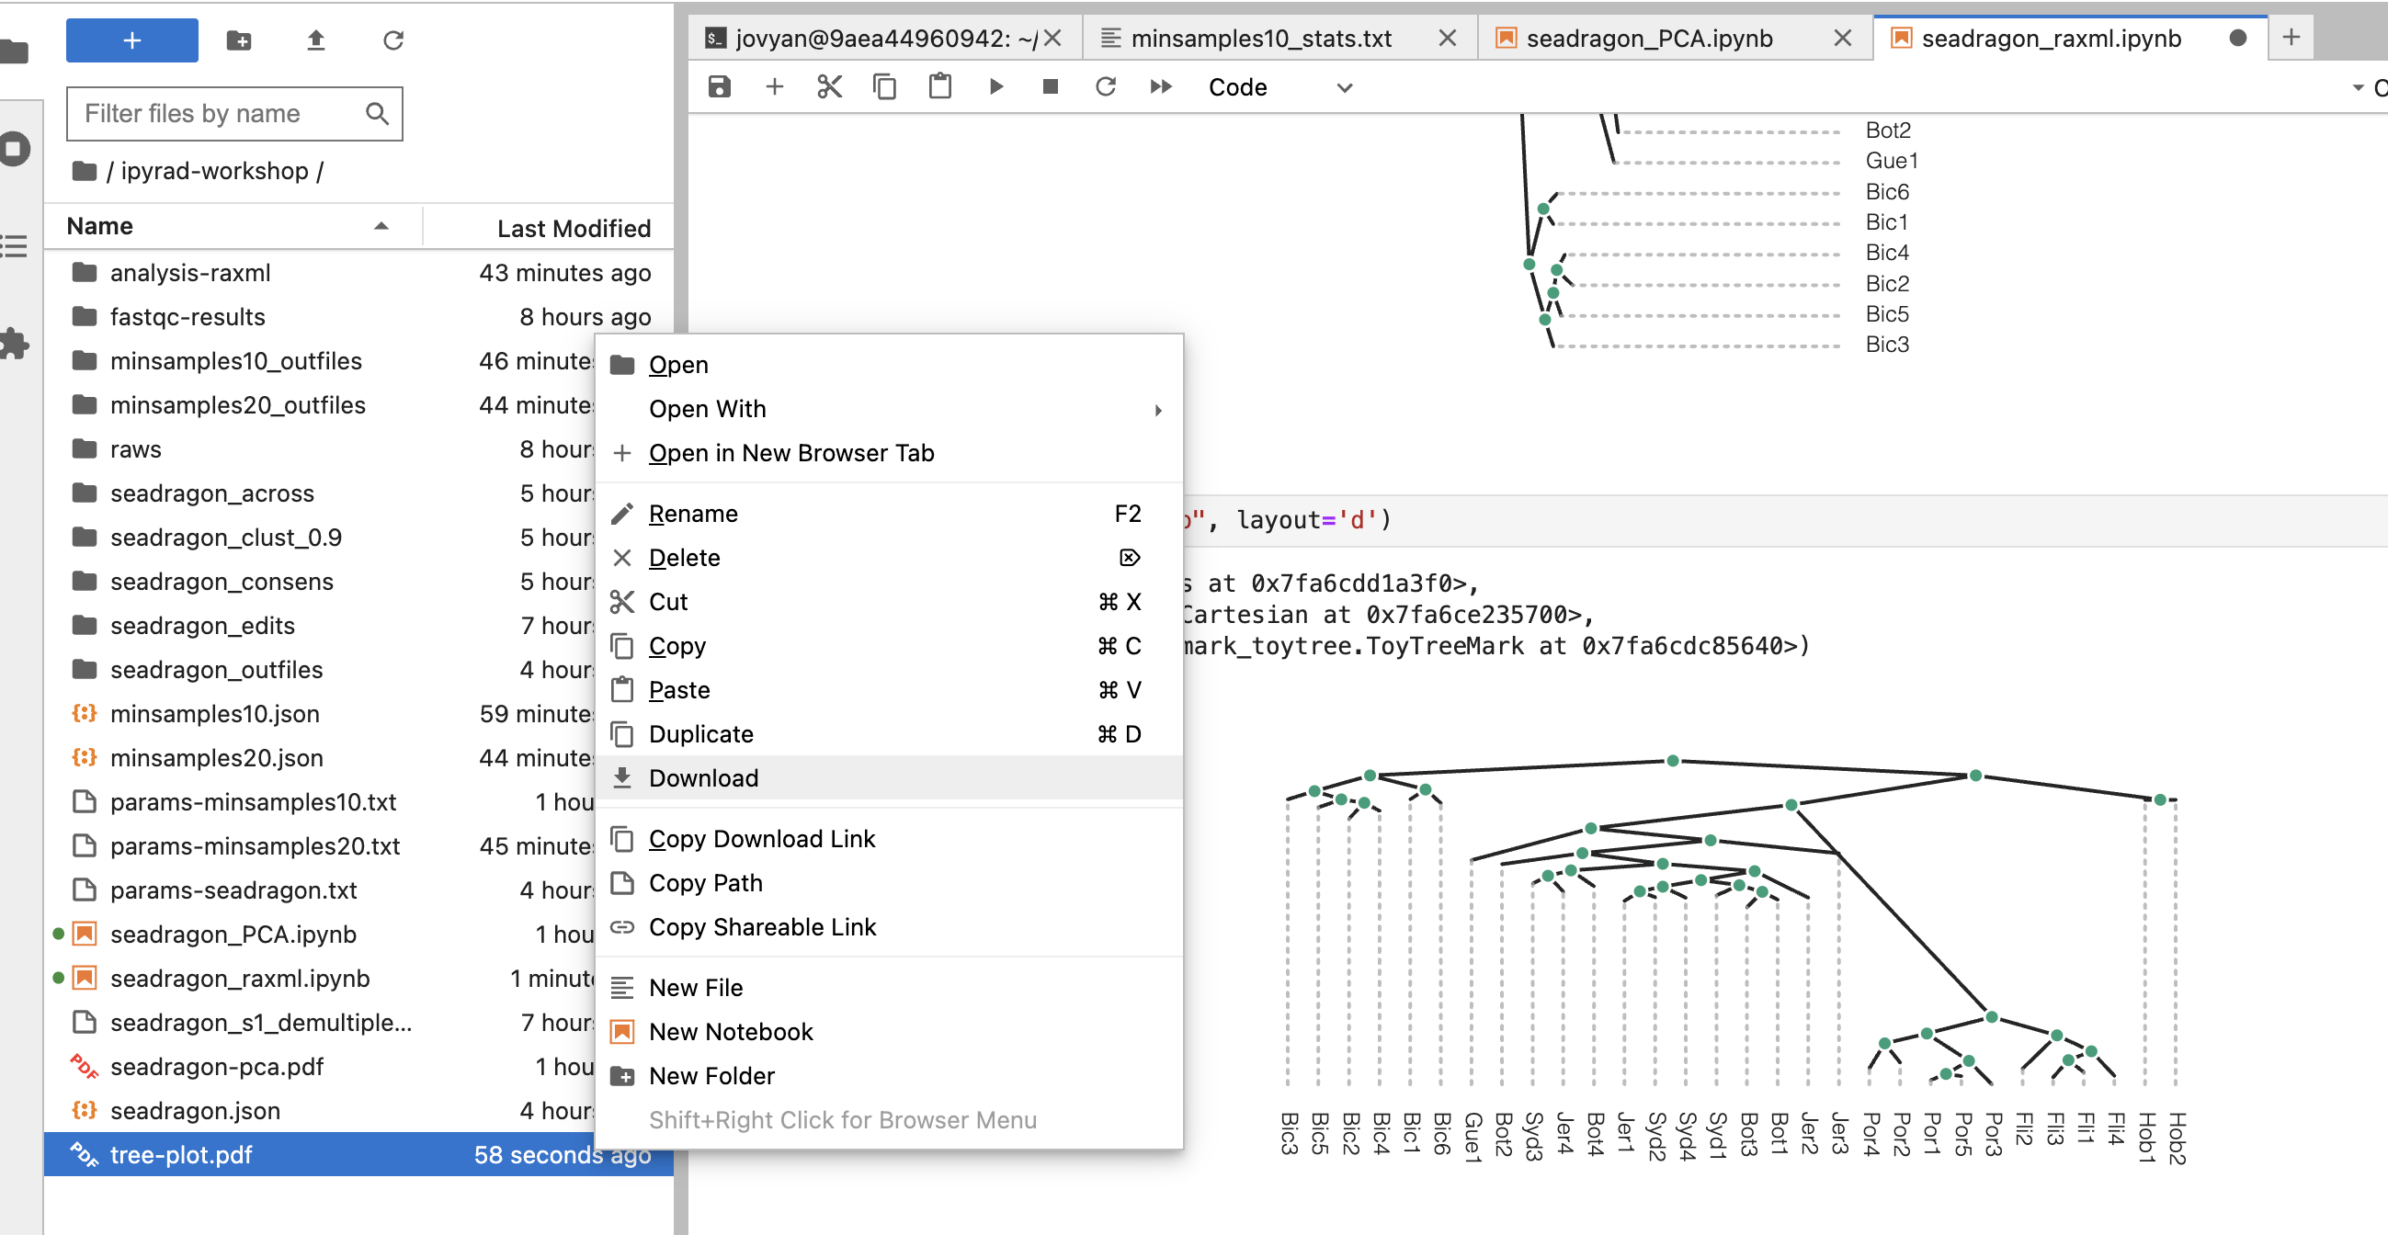This screenshot has height=1235, width=2388.
Task: Refresh the file list
Action: pyautogui.click(x=393, y=40)
